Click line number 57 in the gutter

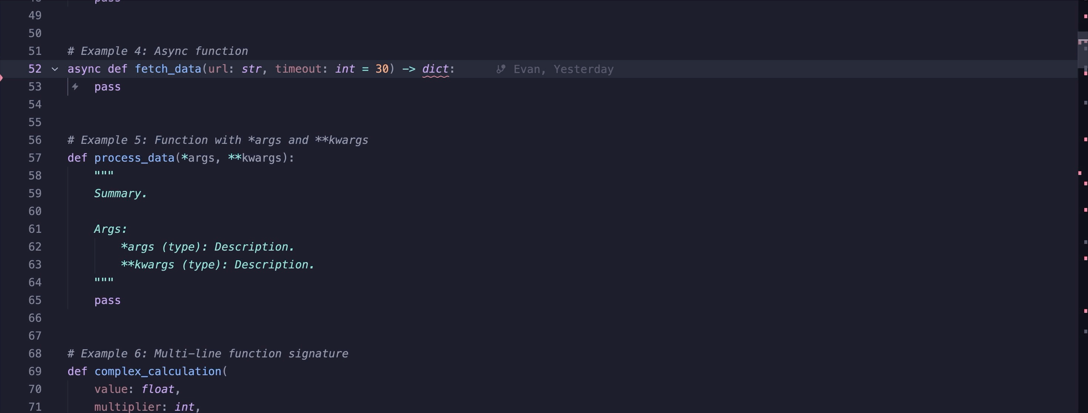point(35,158)
